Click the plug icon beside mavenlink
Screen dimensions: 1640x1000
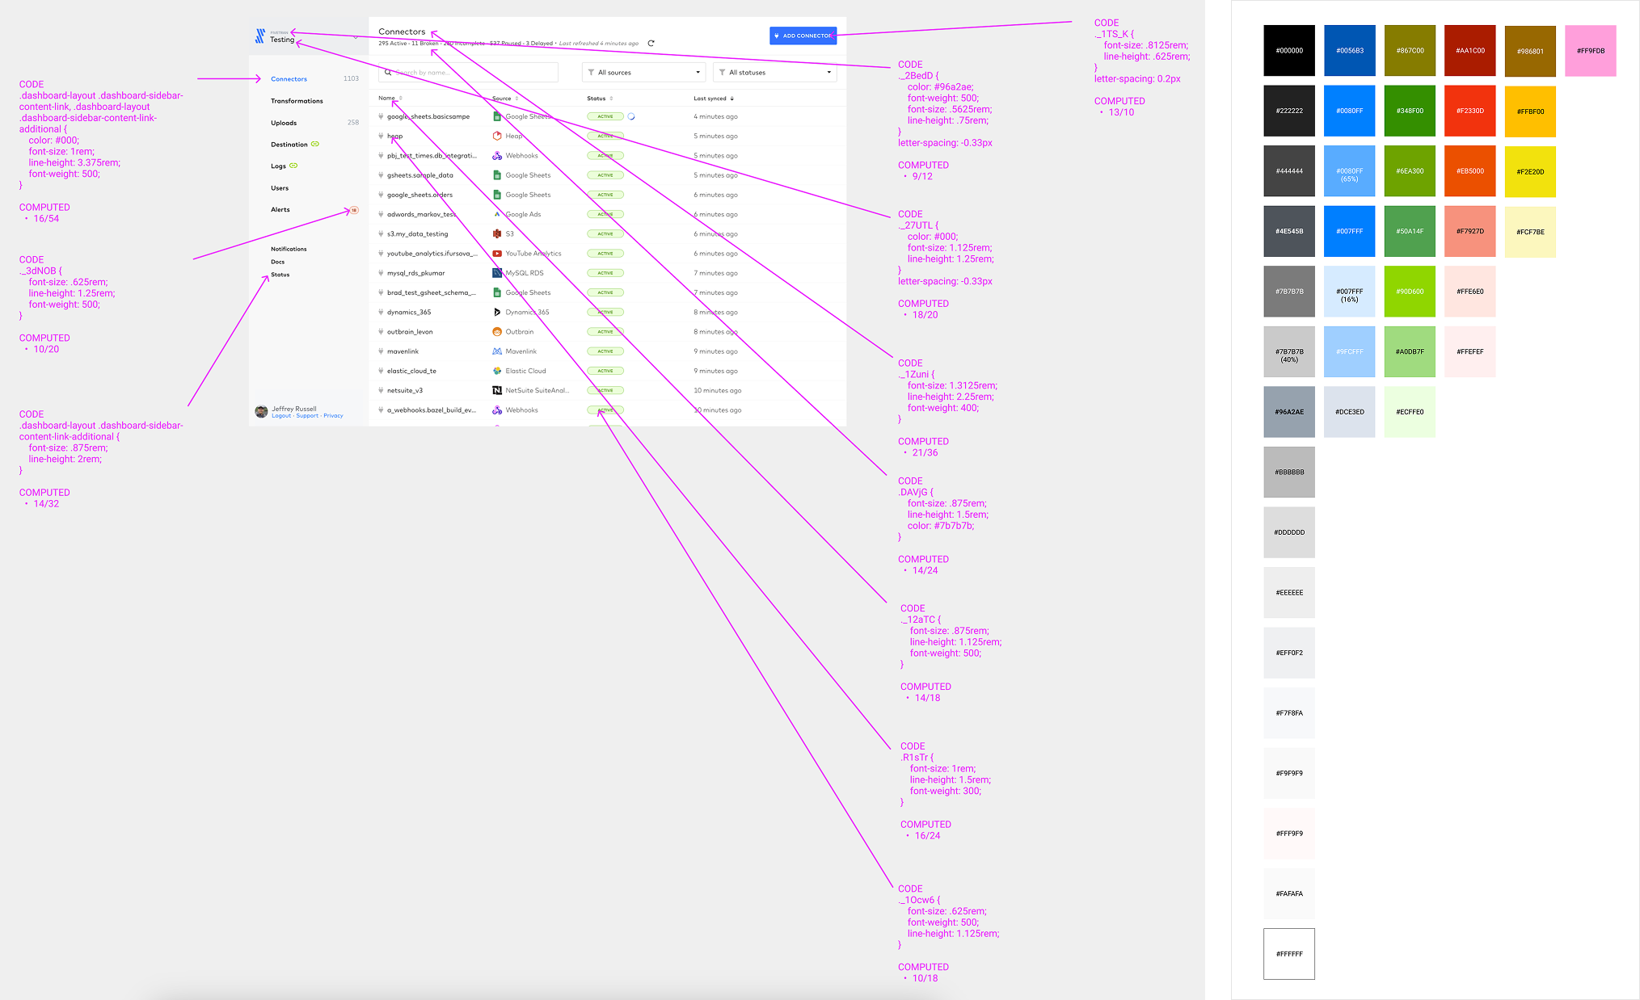(381, 351)
